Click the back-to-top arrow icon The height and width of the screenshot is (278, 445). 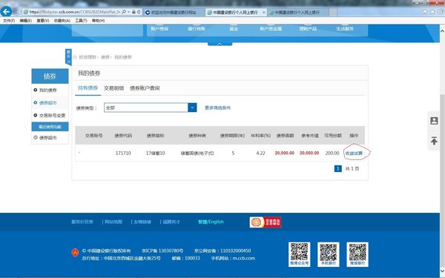[434, 141]
